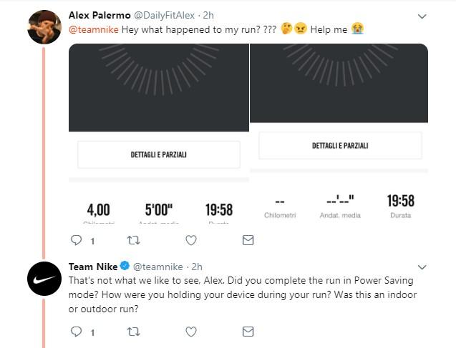Image resolution: width=456 pixels, height=348 pixels.
Task: Open Team Nike display name
Action: (93, 267)
